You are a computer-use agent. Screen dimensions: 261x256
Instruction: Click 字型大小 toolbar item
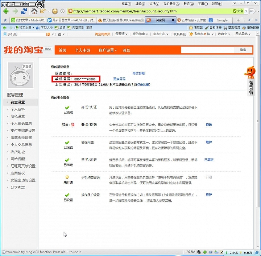pos(45,28)
